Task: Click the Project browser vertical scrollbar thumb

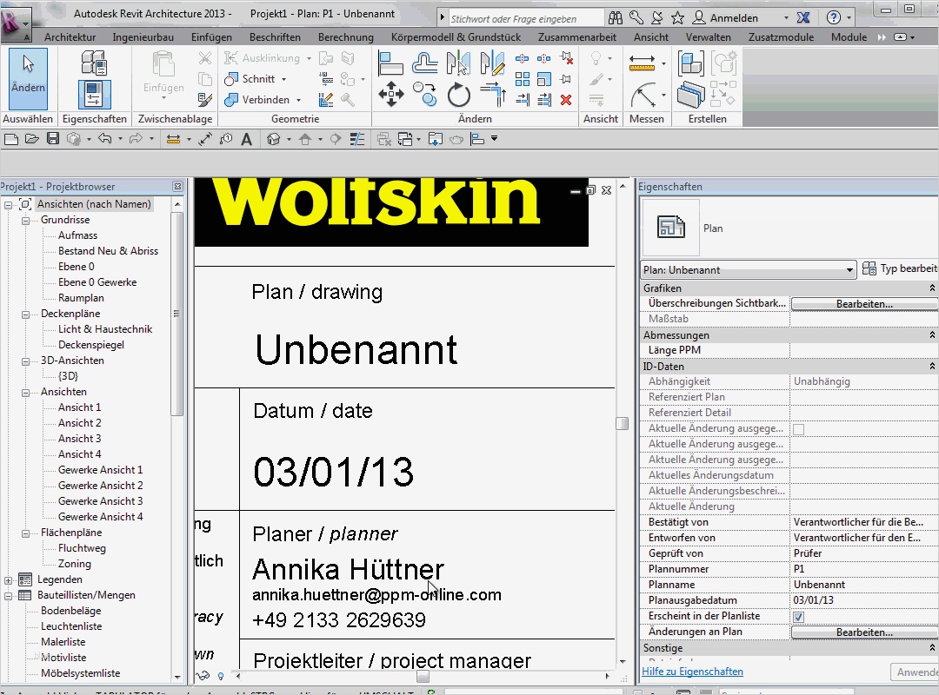Action: click(176, 314)
